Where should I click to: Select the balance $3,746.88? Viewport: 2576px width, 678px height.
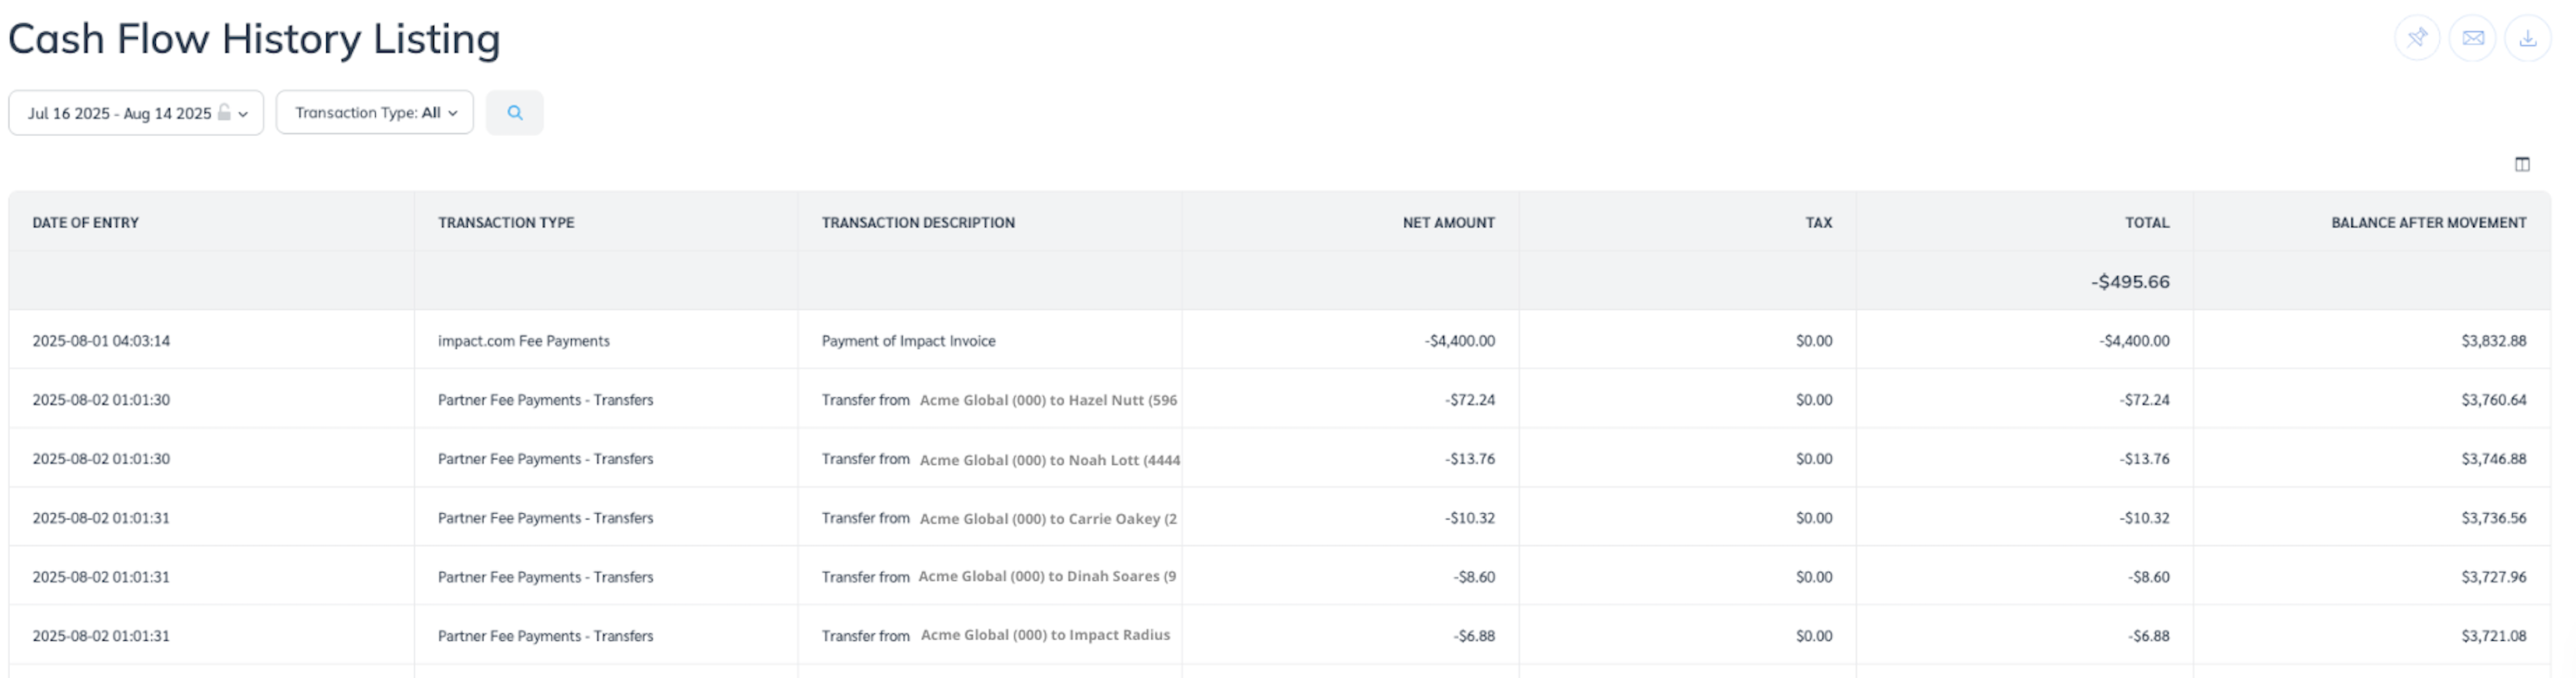click(x=2494, y=458)
